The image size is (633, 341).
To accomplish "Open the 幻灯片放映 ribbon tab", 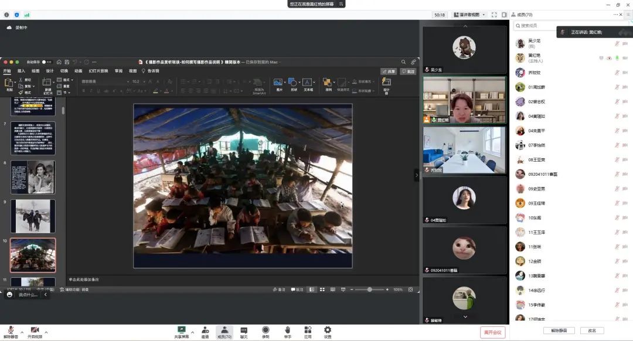I will [x=98, y=71].
